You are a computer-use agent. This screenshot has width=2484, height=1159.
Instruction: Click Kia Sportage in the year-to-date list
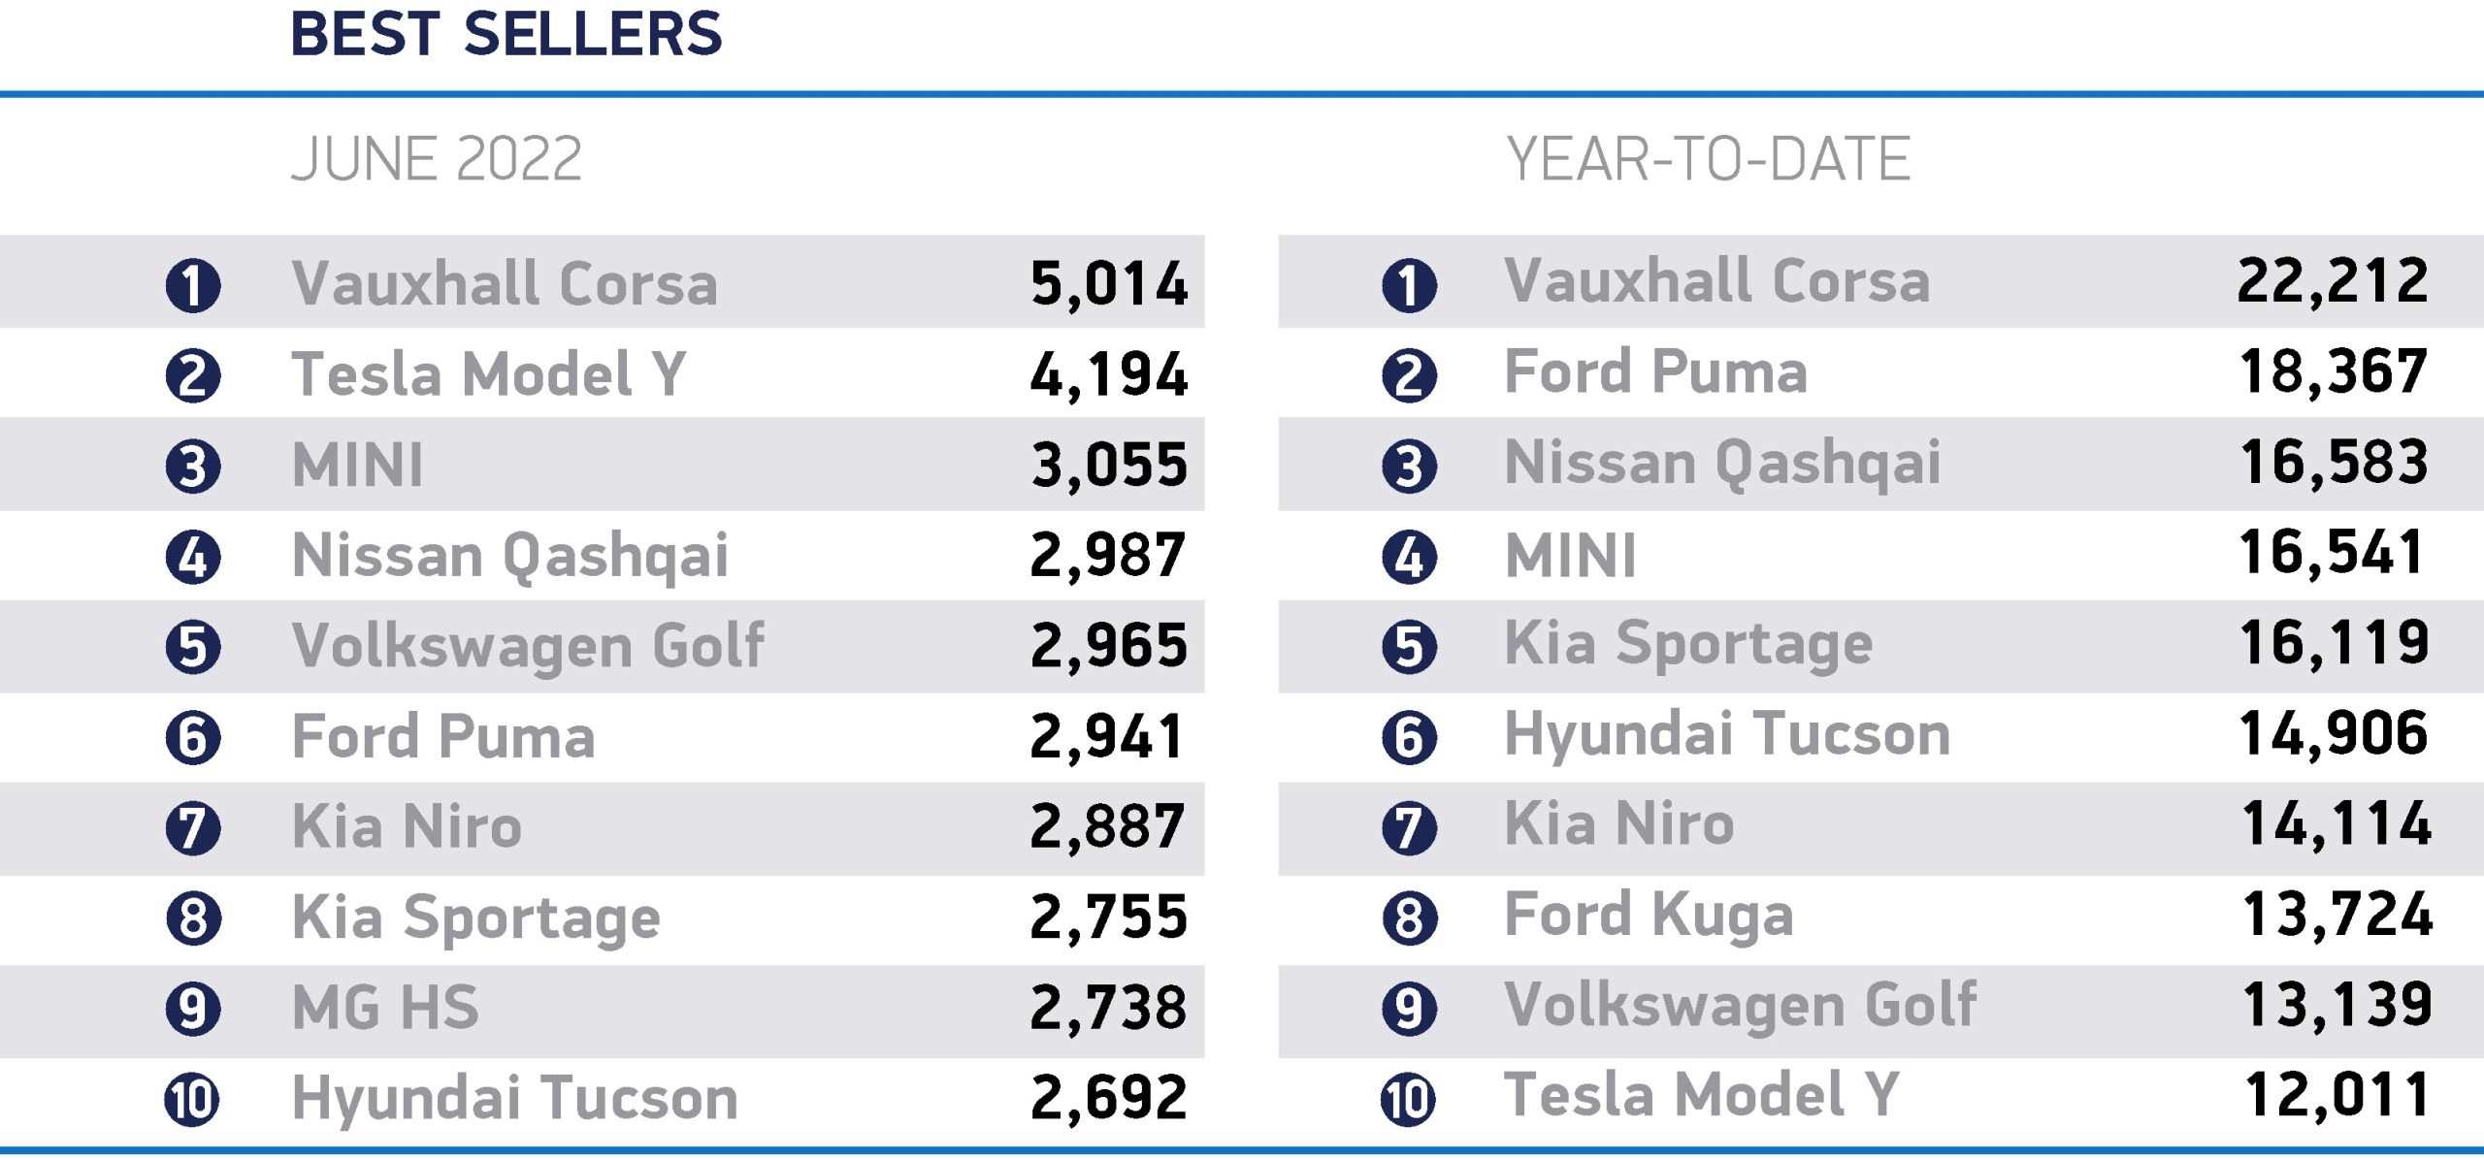1688,645
